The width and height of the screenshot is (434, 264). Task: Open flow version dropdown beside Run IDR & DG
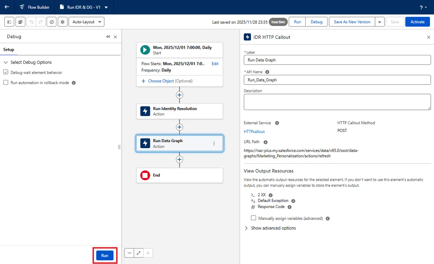point(106,7)
